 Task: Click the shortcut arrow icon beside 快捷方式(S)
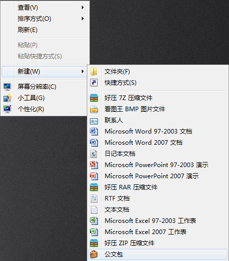(x=94, y=83)
